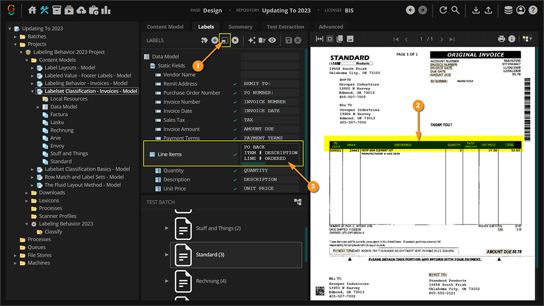Viewport: 544px width, 306px height.
Task: Click the Home icon in top bar
Action: pyautogui.click(x=32, y=10)
